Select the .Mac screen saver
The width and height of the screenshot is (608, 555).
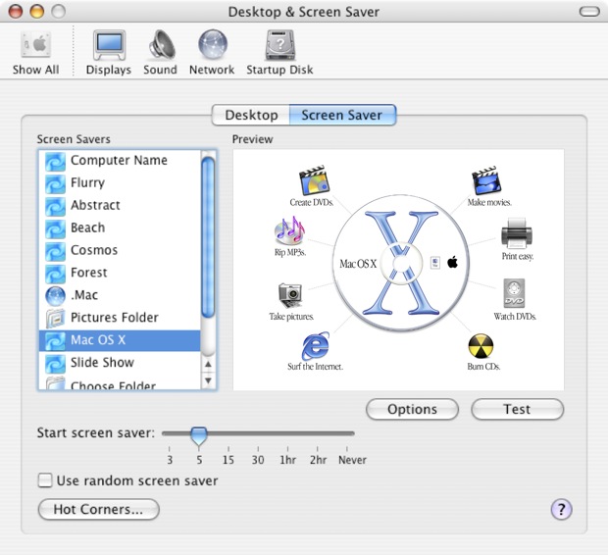point(120,295)
